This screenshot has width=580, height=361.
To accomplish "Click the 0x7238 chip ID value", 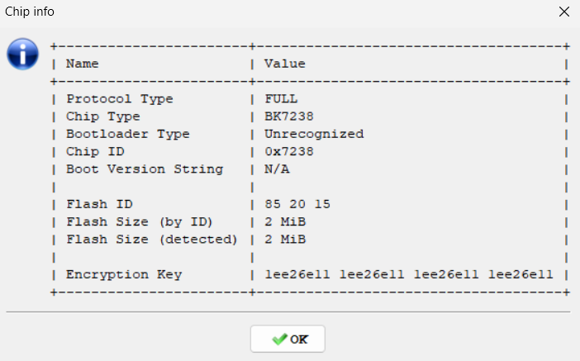I will pos(288,151).
